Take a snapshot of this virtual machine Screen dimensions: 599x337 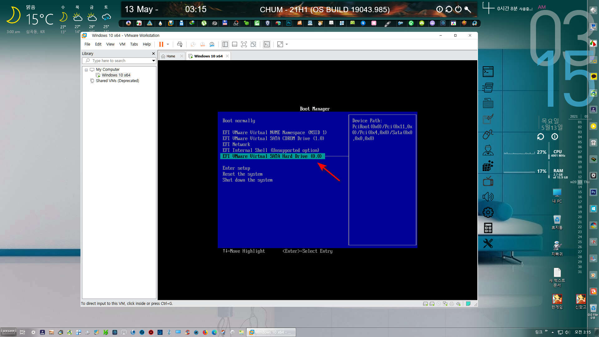coord(193,44)
